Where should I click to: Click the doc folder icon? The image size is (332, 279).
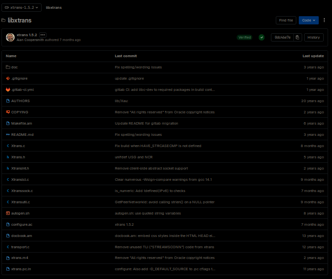click(x=8, y=67)
